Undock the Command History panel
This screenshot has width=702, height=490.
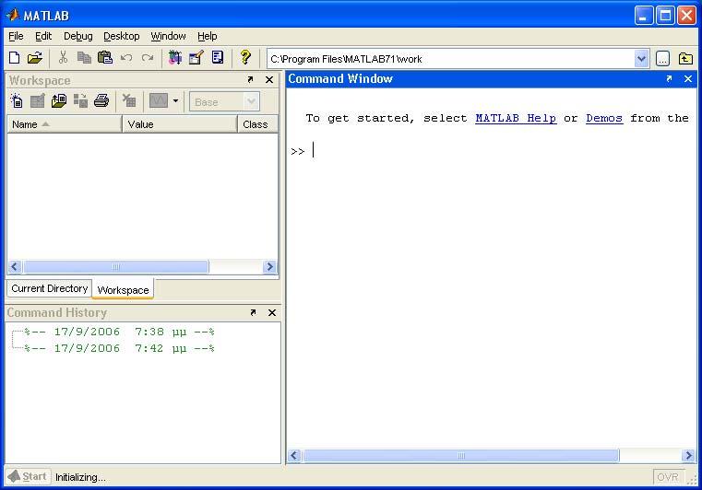(253, 312)
